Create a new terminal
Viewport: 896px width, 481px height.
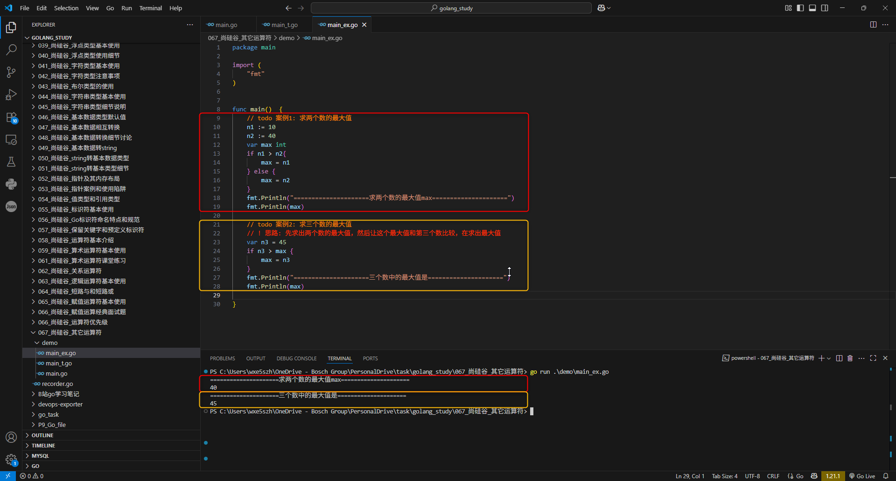(821, 358)
